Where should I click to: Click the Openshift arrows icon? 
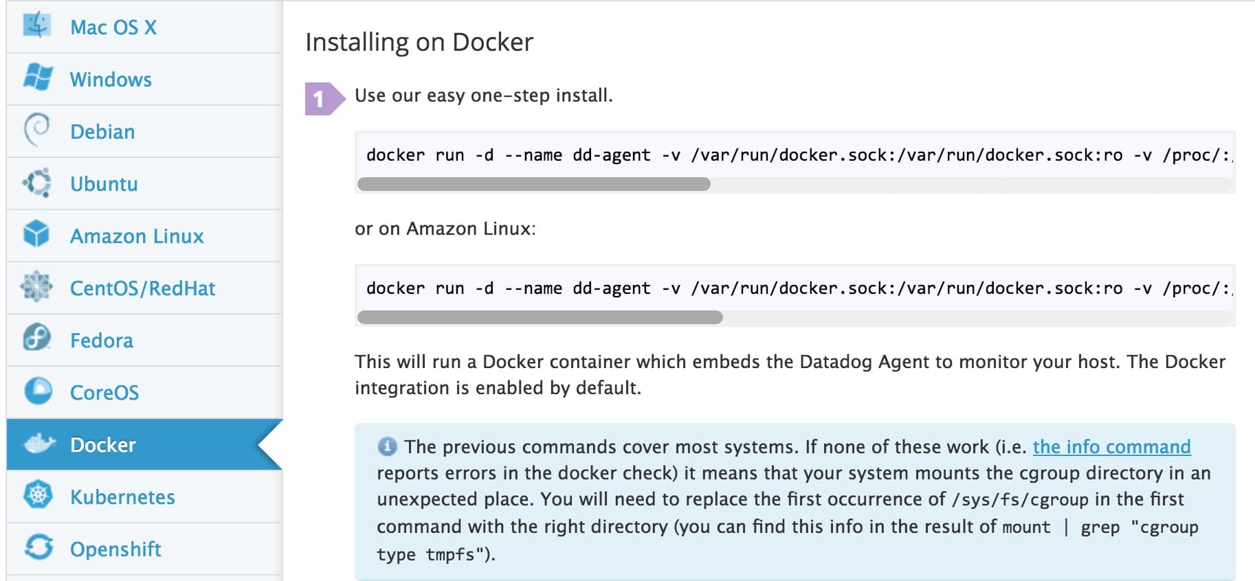coord(38,547)
